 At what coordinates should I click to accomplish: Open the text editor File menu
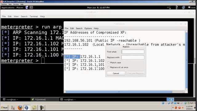pos(66,28)
